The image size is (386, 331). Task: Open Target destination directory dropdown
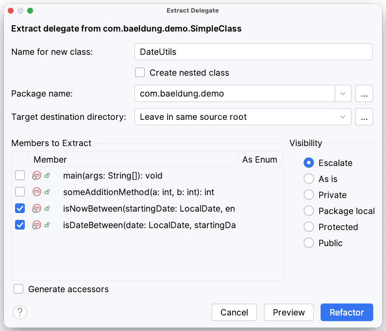click(x=343, y=117)
